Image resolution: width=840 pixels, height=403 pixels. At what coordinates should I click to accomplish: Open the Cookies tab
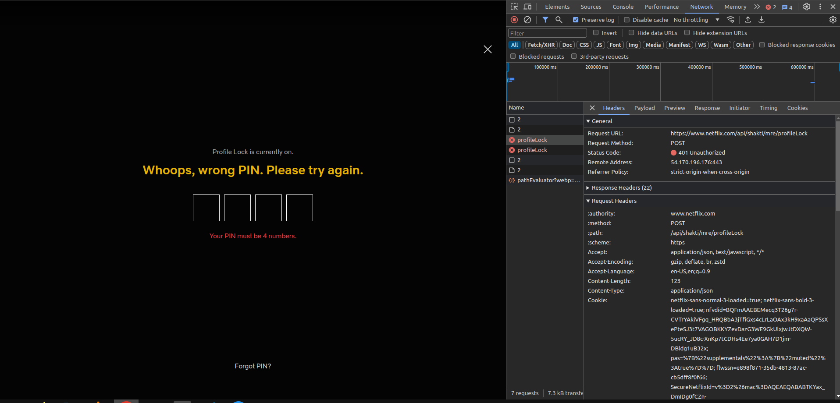797,108
